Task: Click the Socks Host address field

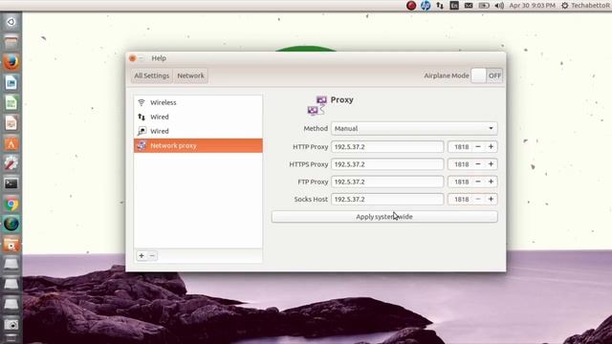Action: [387, 199]
